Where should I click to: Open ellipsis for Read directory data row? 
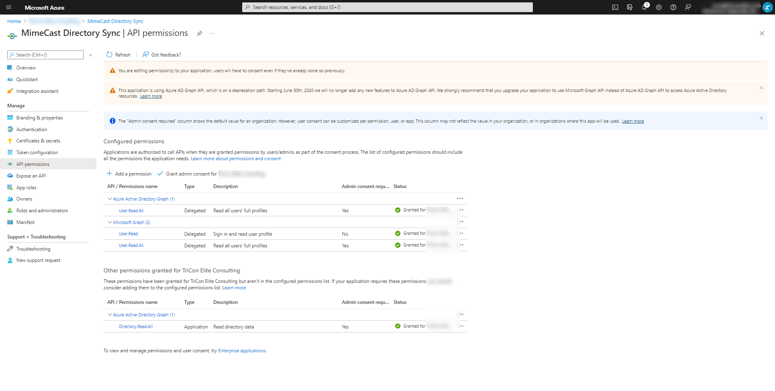[x=461, y=326]
